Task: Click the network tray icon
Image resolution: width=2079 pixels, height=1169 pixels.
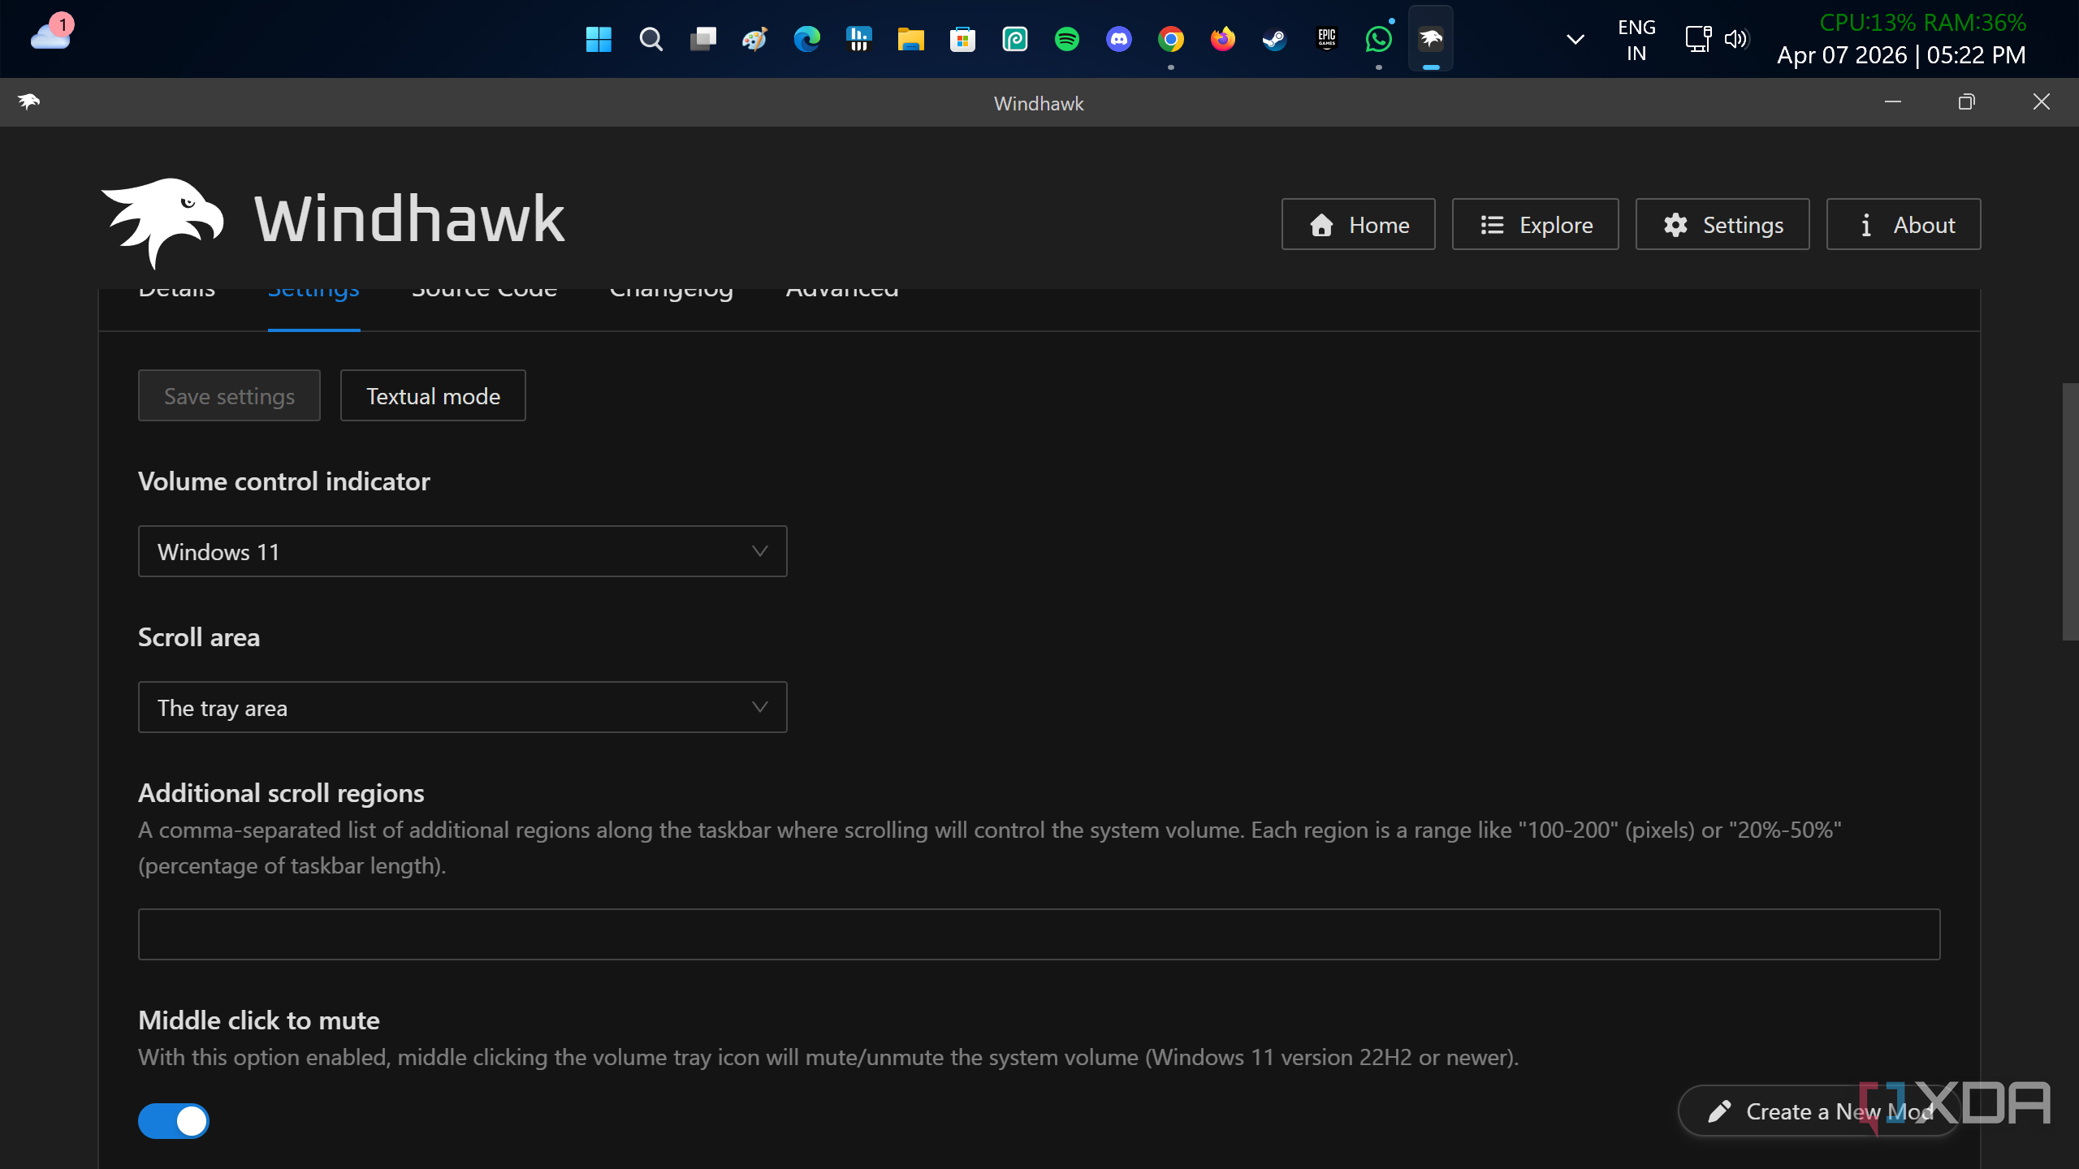Action: 1697,39
